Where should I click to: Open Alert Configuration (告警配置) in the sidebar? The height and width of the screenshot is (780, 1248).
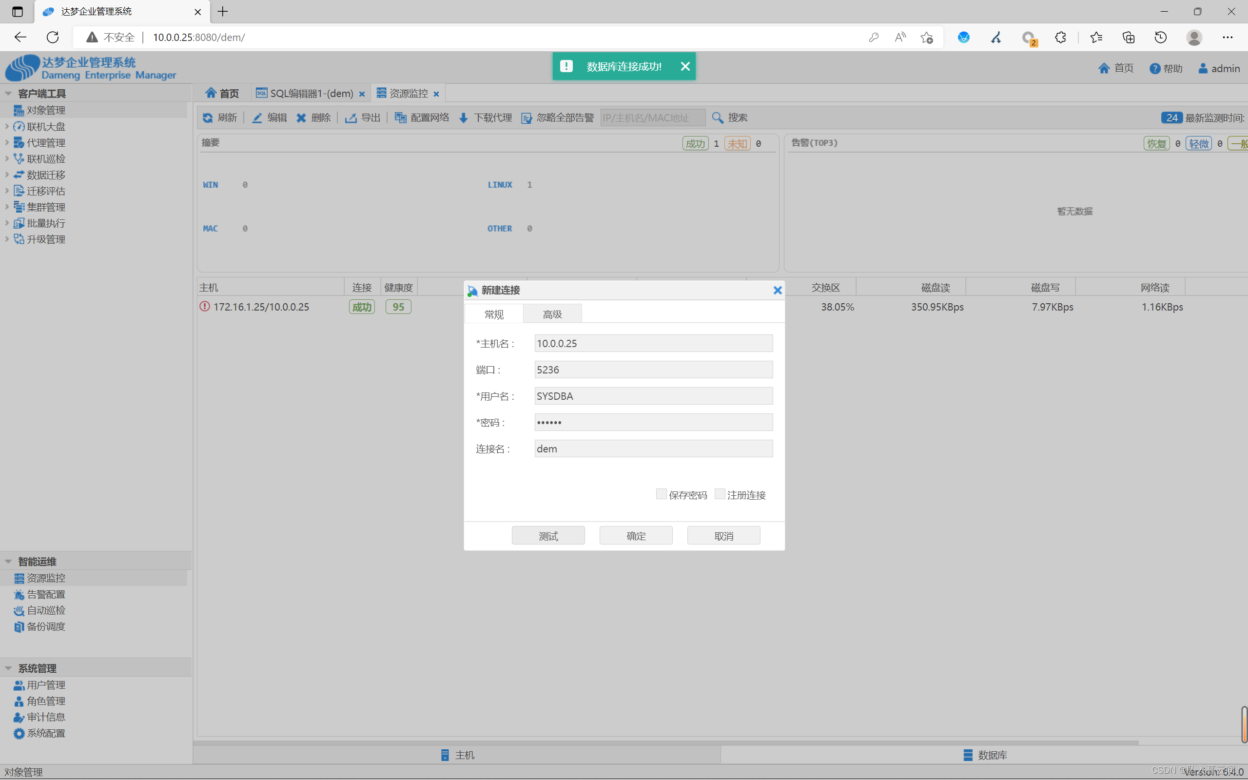(x=46, y=594)
